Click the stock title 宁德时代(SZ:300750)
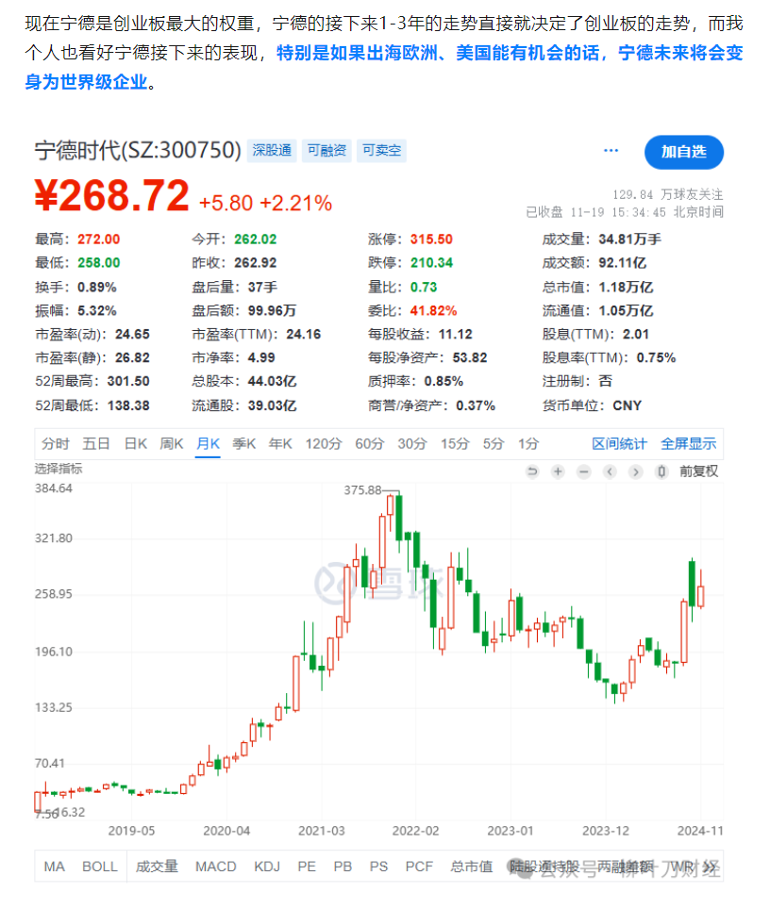The height and width of the screenshot is (909, 770). (x=138, y=150)
